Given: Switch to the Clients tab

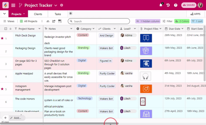Looking at the screenshot, I should 38,14.
